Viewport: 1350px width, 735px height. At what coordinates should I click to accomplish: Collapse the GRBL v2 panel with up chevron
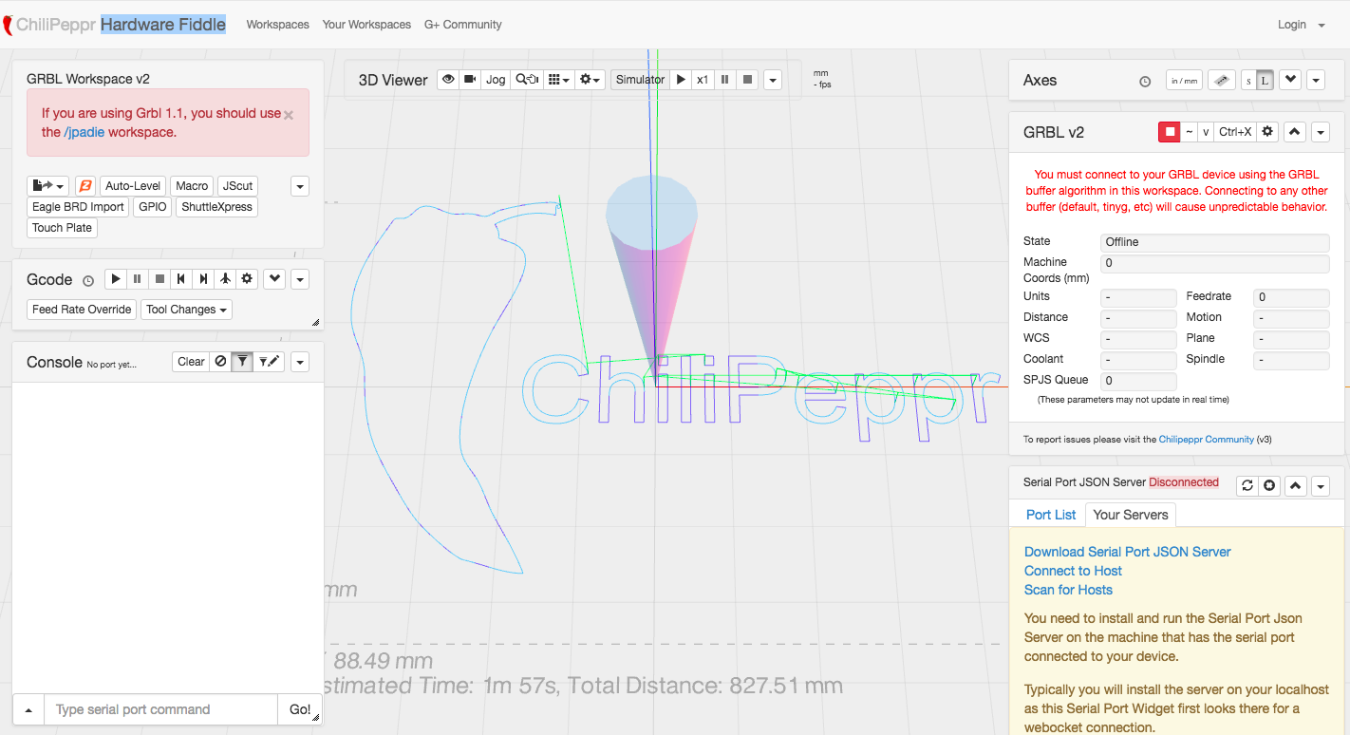pyautogui.click(x=1295, y=132)
